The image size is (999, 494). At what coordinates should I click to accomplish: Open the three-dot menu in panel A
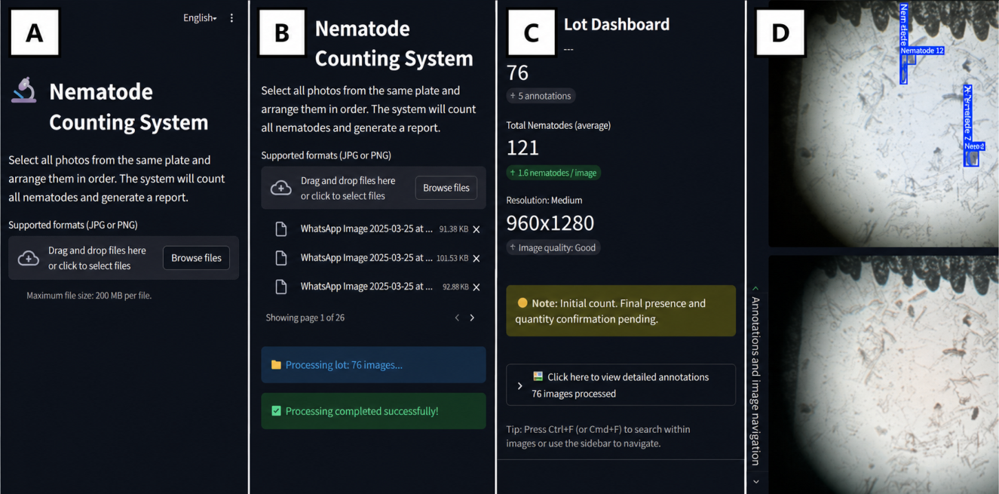[x=231, y=18]
